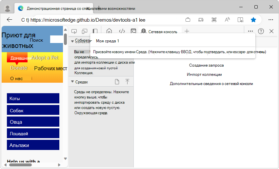Open the DevTools Welcome home tab

[109, 31]
